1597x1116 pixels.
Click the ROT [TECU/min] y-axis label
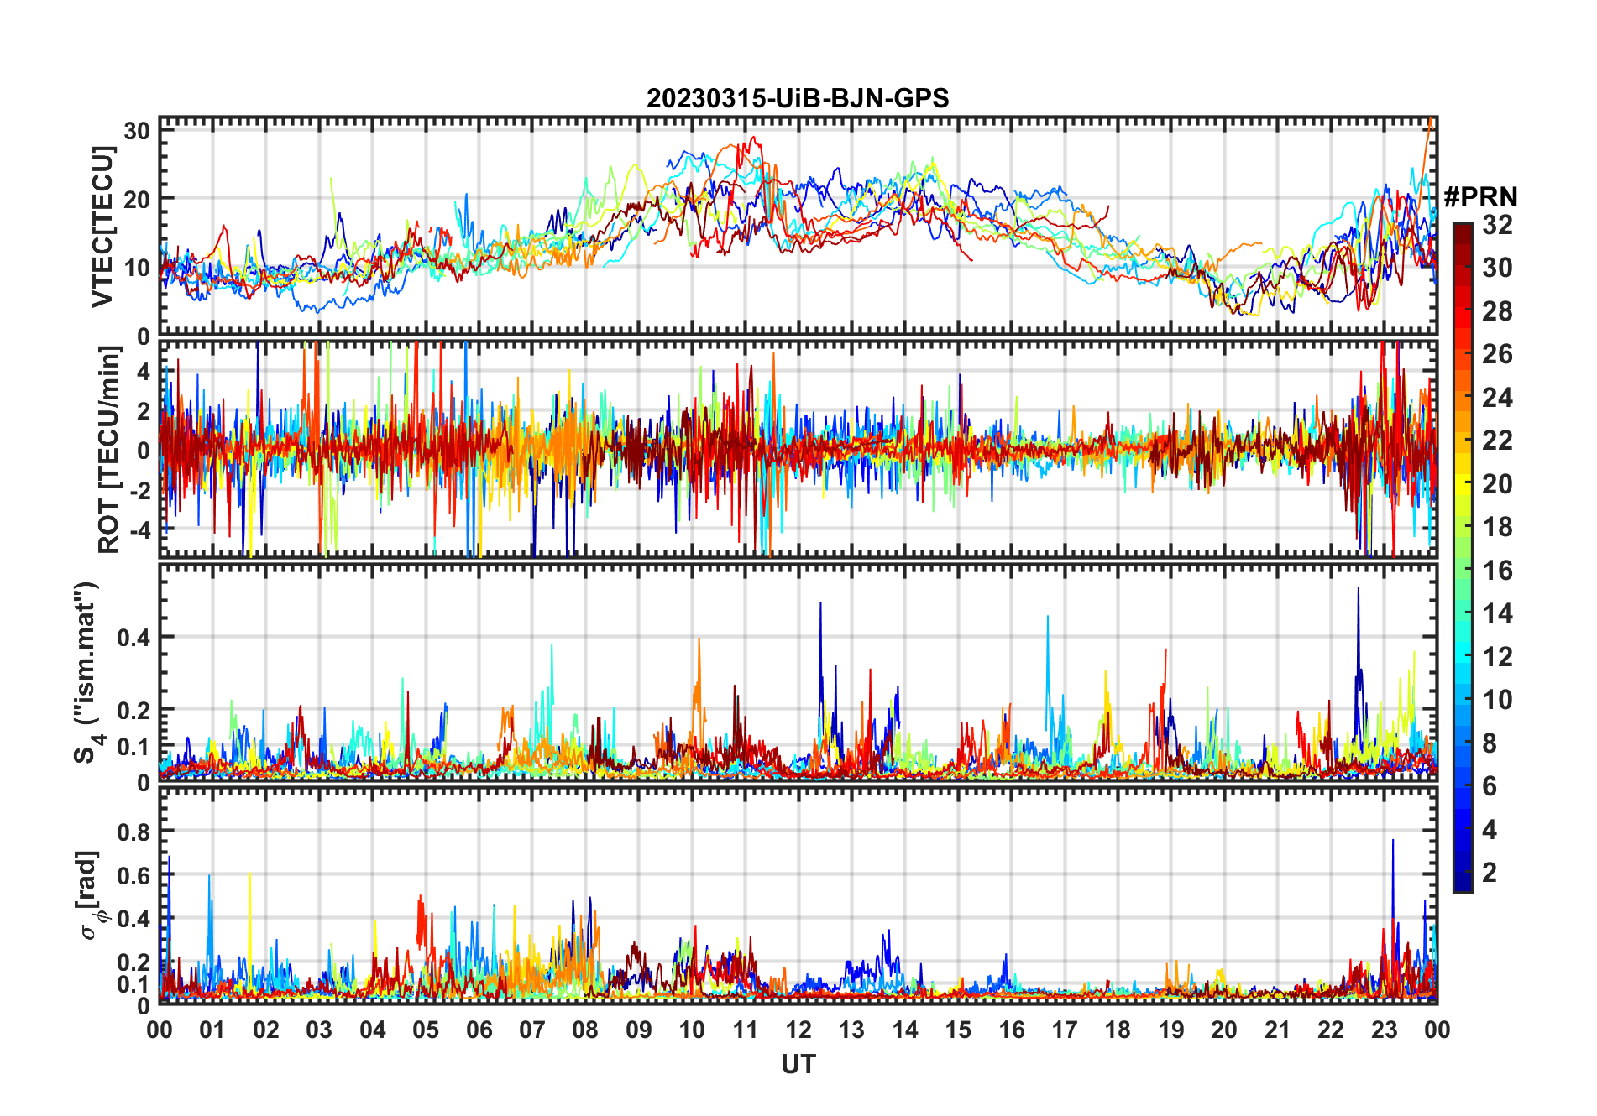109,449
